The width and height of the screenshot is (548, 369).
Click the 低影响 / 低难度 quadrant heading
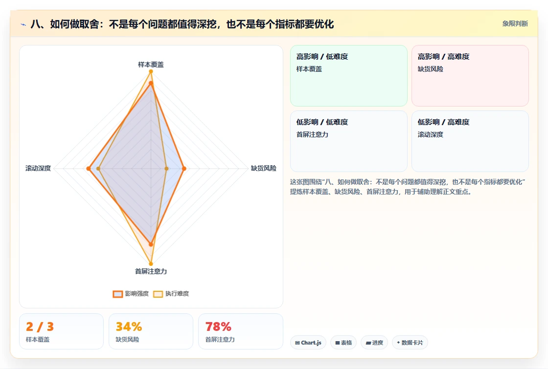coord(322,122)
